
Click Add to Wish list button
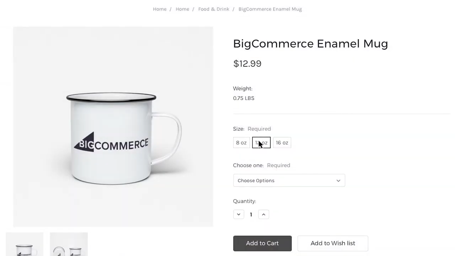click(x=333, y=243)
